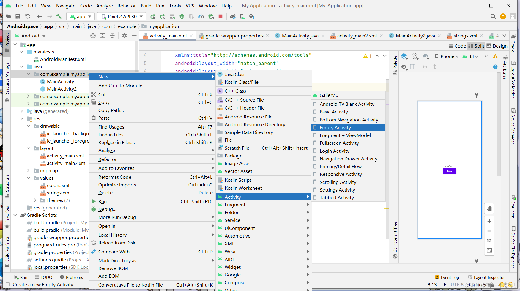The image size is (520, 291).
Task: Click the Sync/Reload toolbar icon
Action: [28, 16]
